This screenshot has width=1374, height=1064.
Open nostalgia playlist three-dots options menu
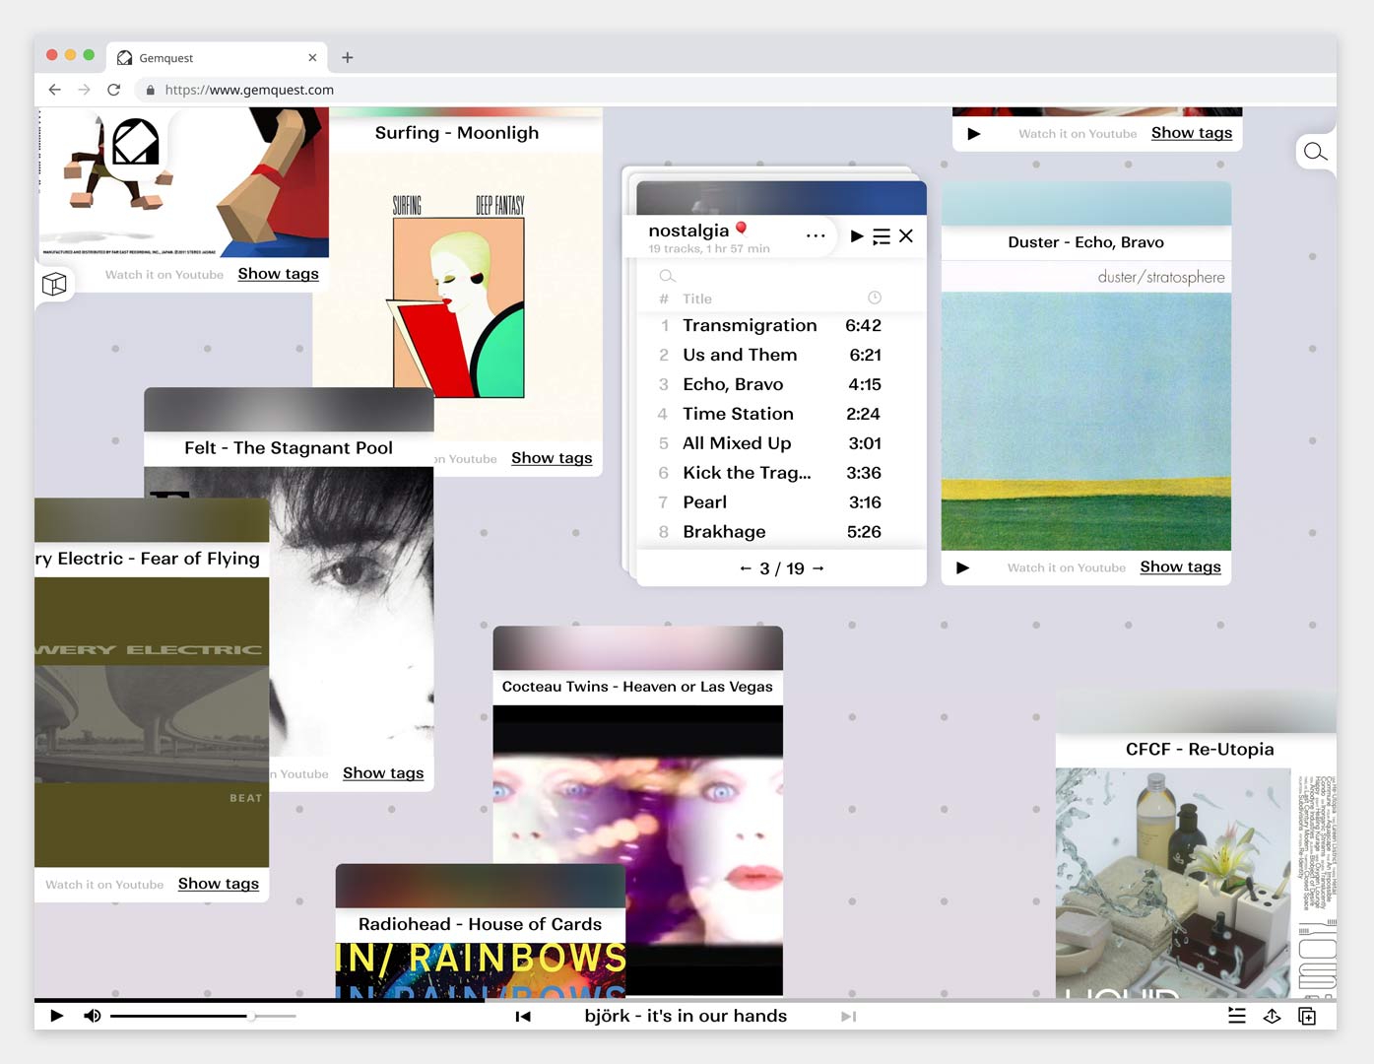(816, 236)
